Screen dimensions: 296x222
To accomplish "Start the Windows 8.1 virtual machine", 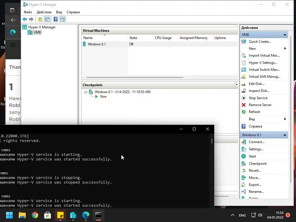I will coord(252,156).
